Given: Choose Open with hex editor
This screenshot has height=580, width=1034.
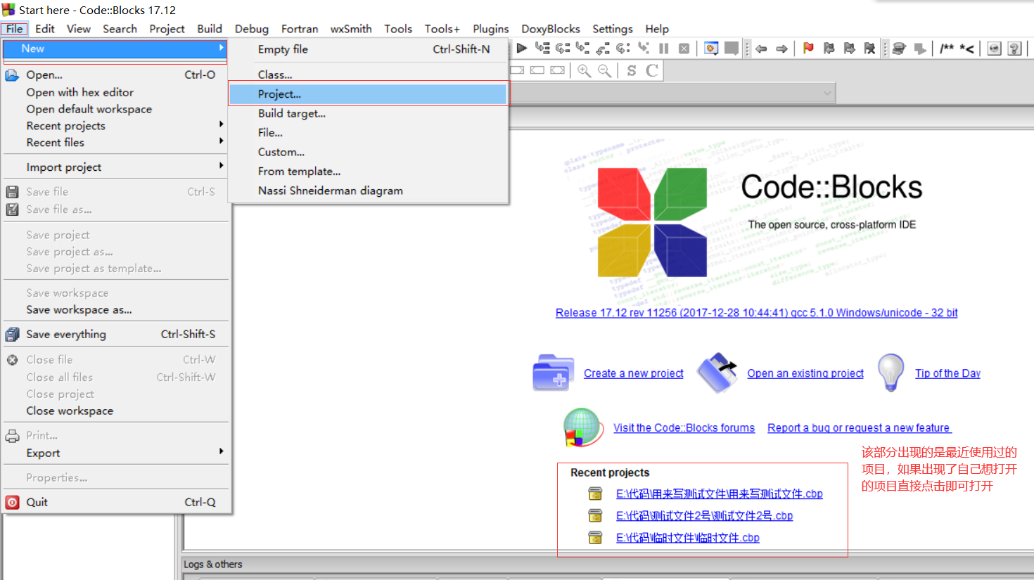Looking at the screenshot, I should [114, 92].
